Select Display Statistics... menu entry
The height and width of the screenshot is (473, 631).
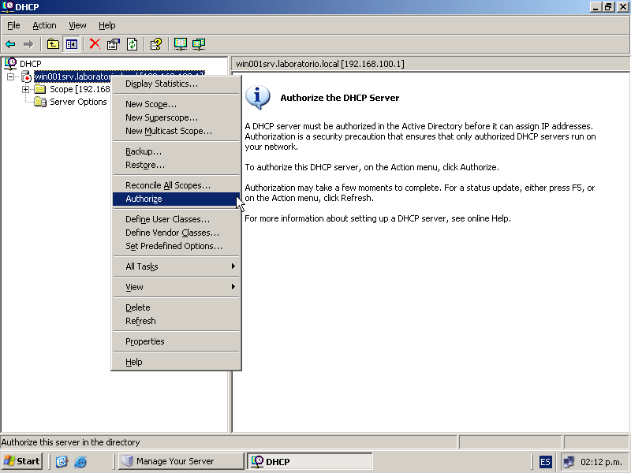(162, 84)
